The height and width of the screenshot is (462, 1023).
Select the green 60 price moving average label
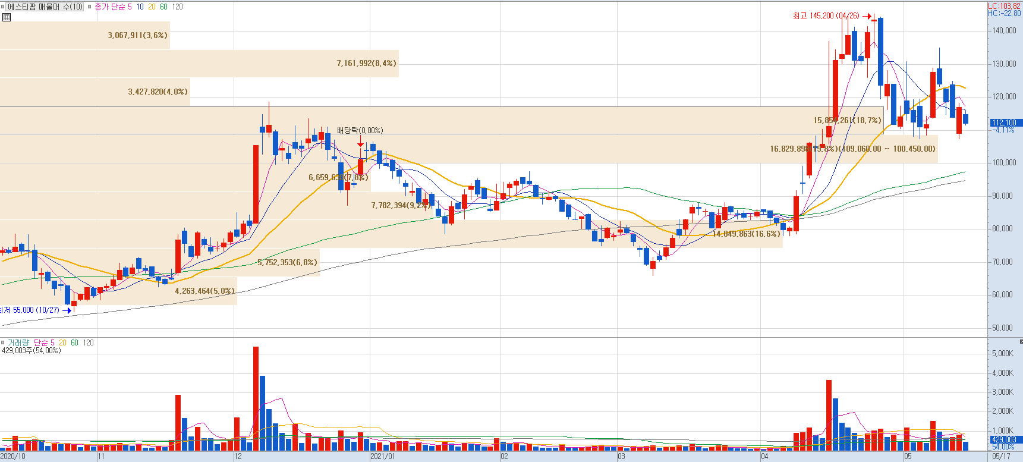click(x=163, y=7)
